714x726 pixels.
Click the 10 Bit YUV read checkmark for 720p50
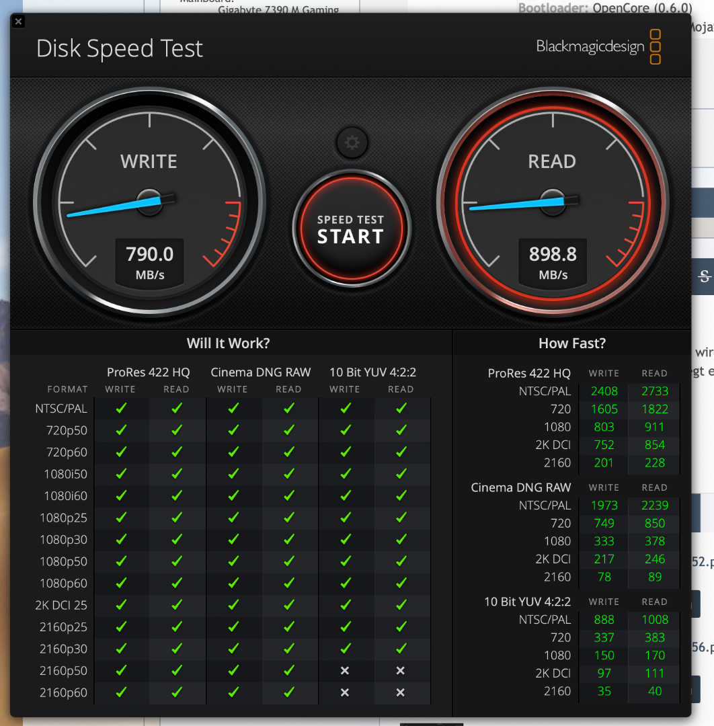coord(401,430)
